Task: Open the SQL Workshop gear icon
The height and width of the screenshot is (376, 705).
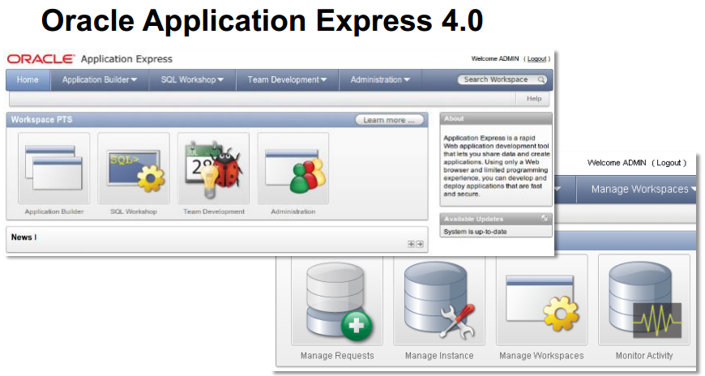Action: click(x=134, y=169)
